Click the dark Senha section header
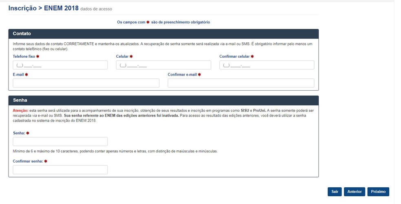 pos(163,100)
